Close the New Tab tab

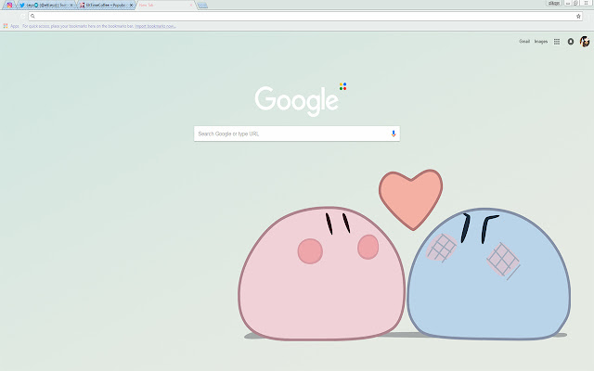point(191,6)
